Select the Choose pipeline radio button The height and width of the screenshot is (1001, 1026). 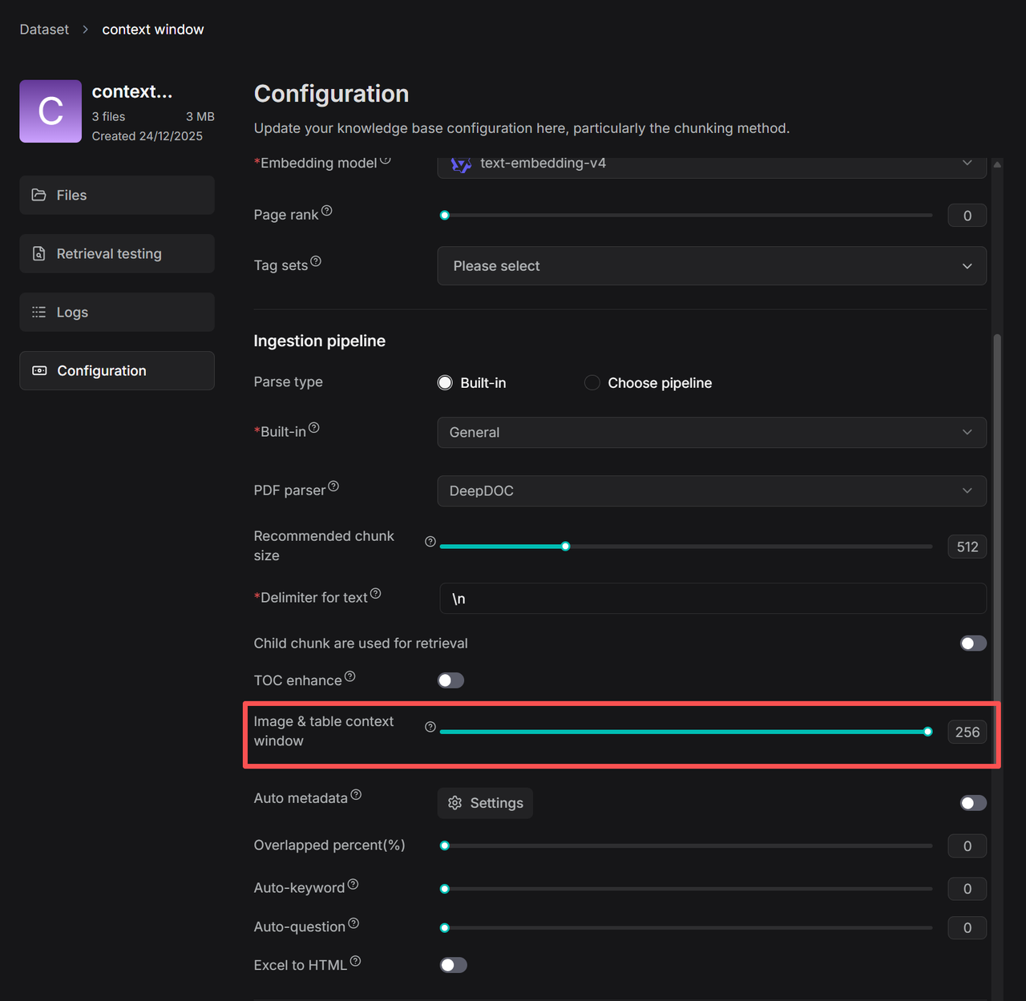pos(592,383)
